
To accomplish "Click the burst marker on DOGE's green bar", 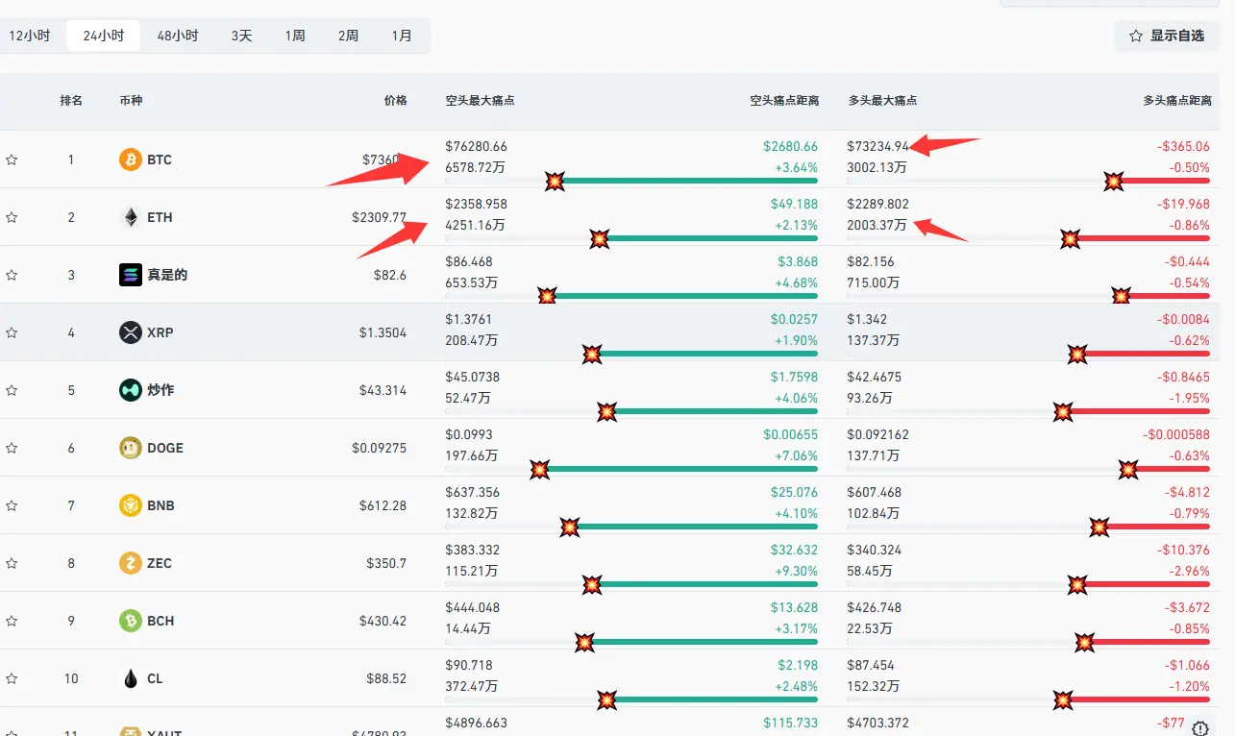I will [540, 469].
